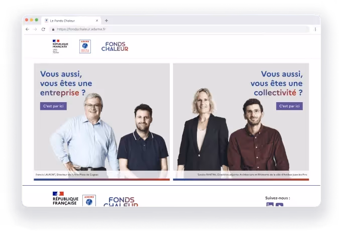
Task: Open the LinkedIn icon under Suivez-nous
Action: click(x=270, y=205)
